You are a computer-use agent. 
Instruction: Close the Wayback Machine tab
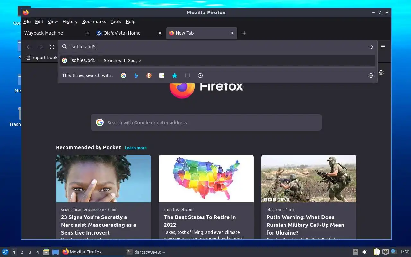(88, 33)
